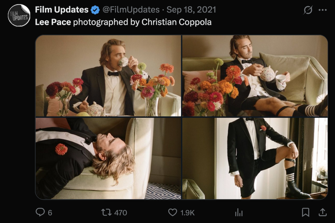Click the reply speech bubble icon
Viewport: 335px width, 223px height.
(x=40, y=213)
